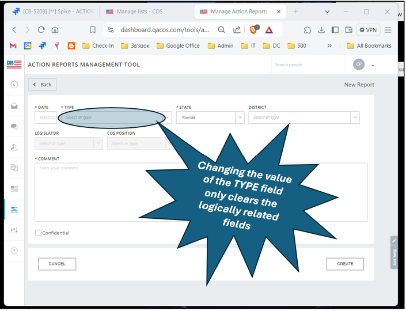Open the sliders settings icon in sidebar
The height and width of the screenshot is (311, 406).
click(x=14, y=230)
